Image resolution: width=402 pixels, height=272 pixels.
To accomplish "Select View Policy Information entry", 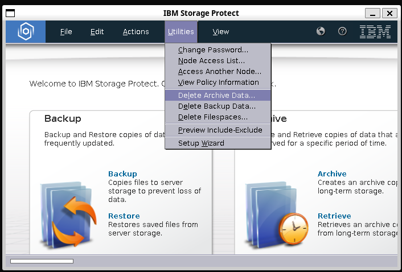I will (218, 82).
